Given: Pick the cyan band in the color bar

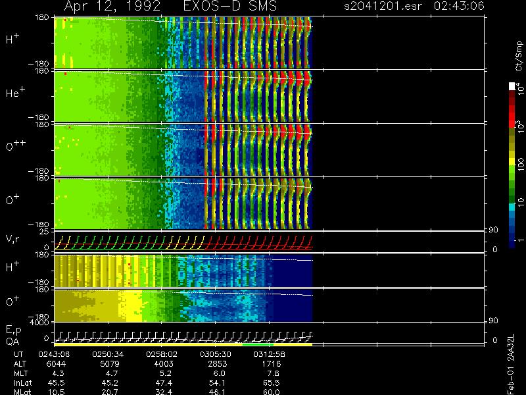Looking at the screenshot, I should 512,207.
